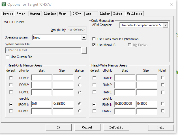This screenshot has height=135, width=178.
Task: Go to the Listing tab
Action: click(x=50, y=14)
